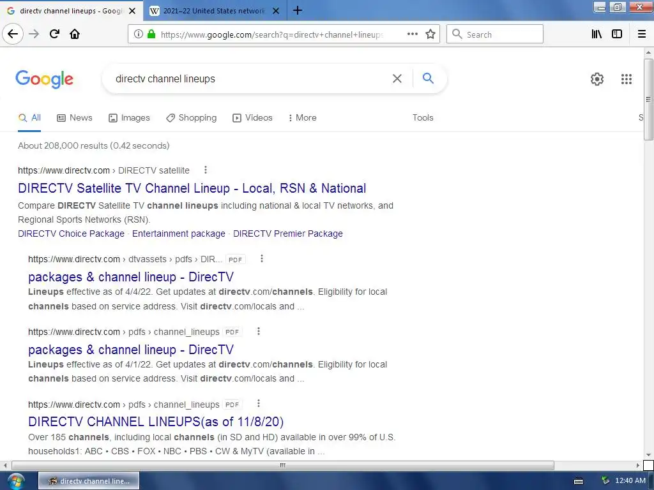Click the taskbar directv channel line... window button
The width and height of the screenshot is (654, 490).
(89, 481)
